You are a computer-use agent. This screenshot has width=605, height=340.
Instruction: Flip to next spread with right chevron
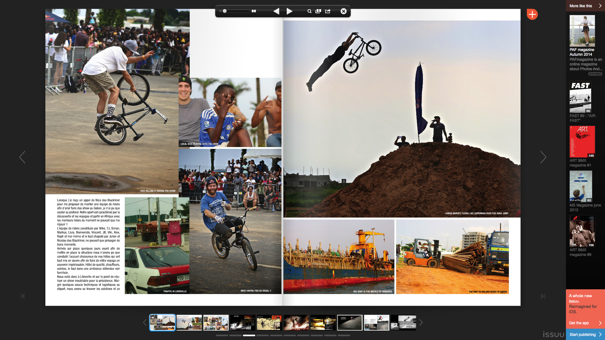[x=543, y=157]
